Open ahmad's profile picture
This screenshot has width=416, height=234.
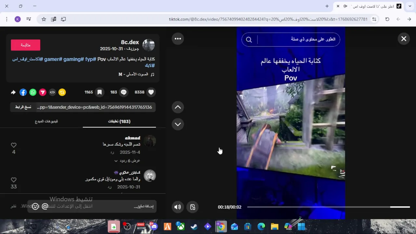[149, 141]
